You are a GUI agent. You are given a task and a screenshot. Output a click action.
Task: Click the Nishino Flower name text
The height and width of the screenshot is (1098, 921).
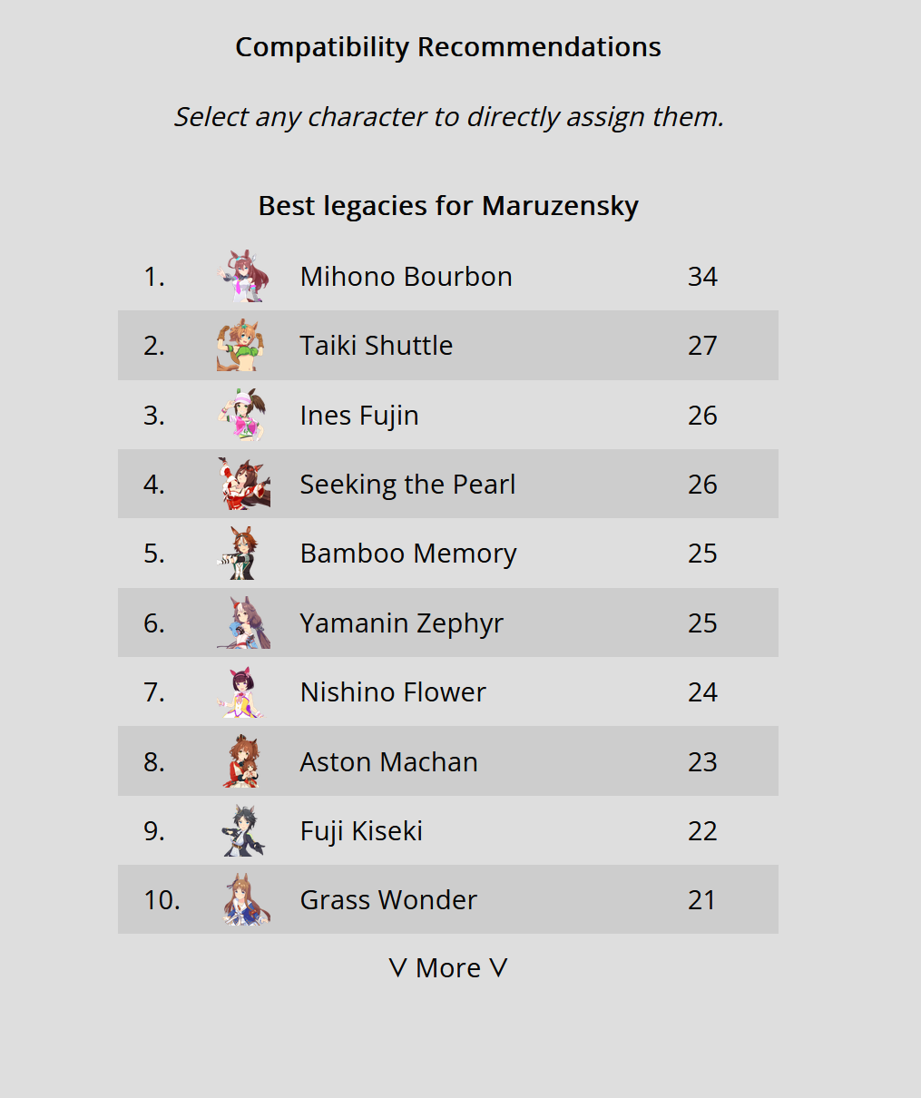click(393, 691)
